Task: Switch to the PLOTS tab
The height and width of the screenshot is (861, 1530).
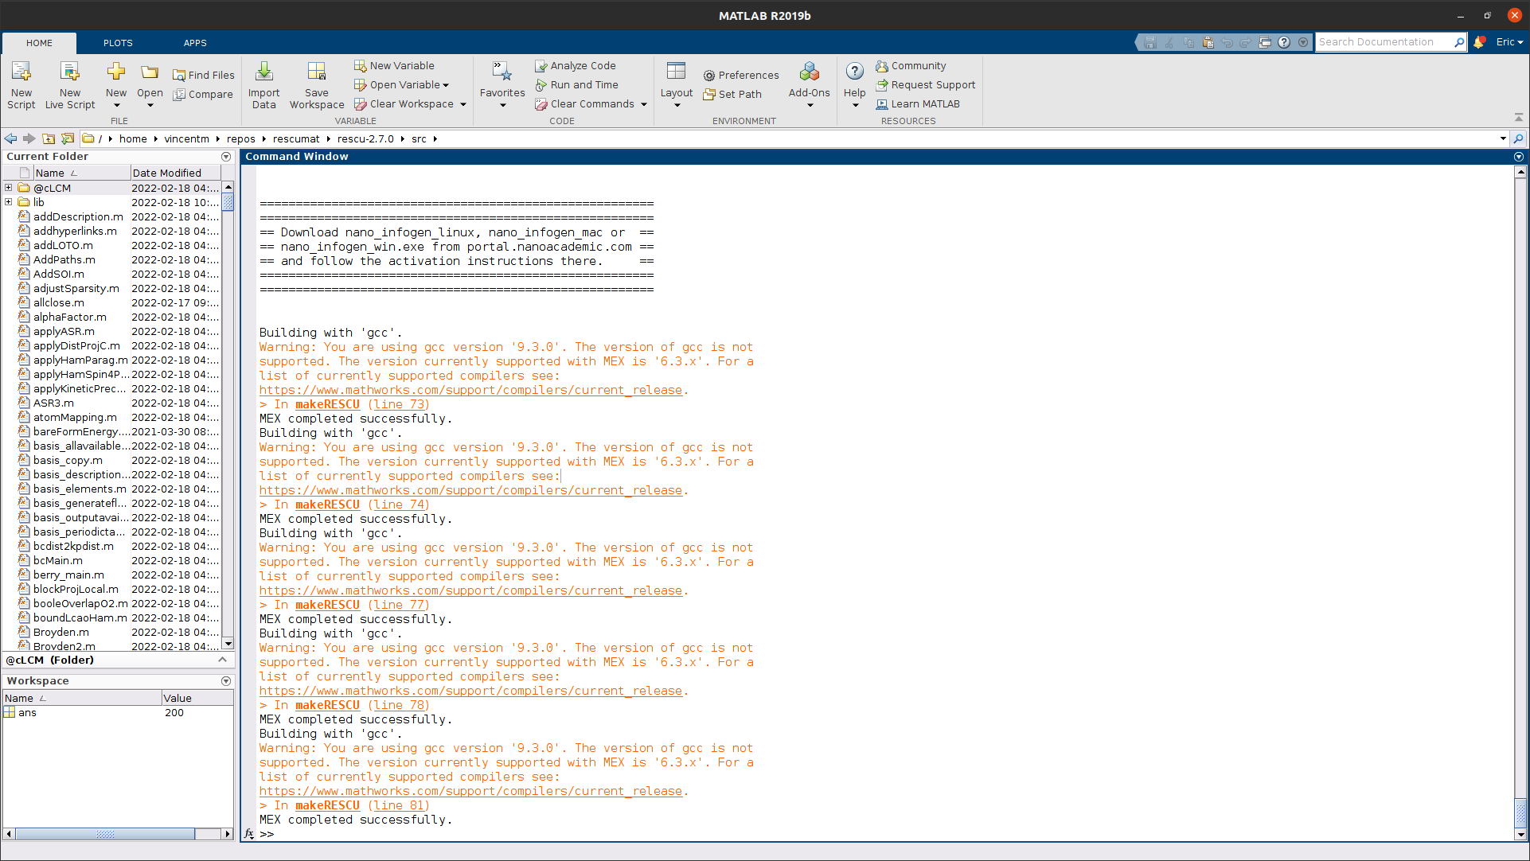Action: click(118, 43)
